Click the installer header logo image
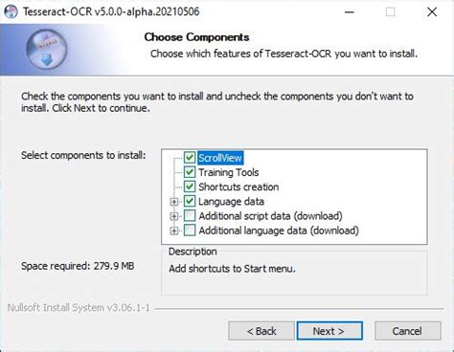Screen dimensions: 454x352 coord(47,49)
